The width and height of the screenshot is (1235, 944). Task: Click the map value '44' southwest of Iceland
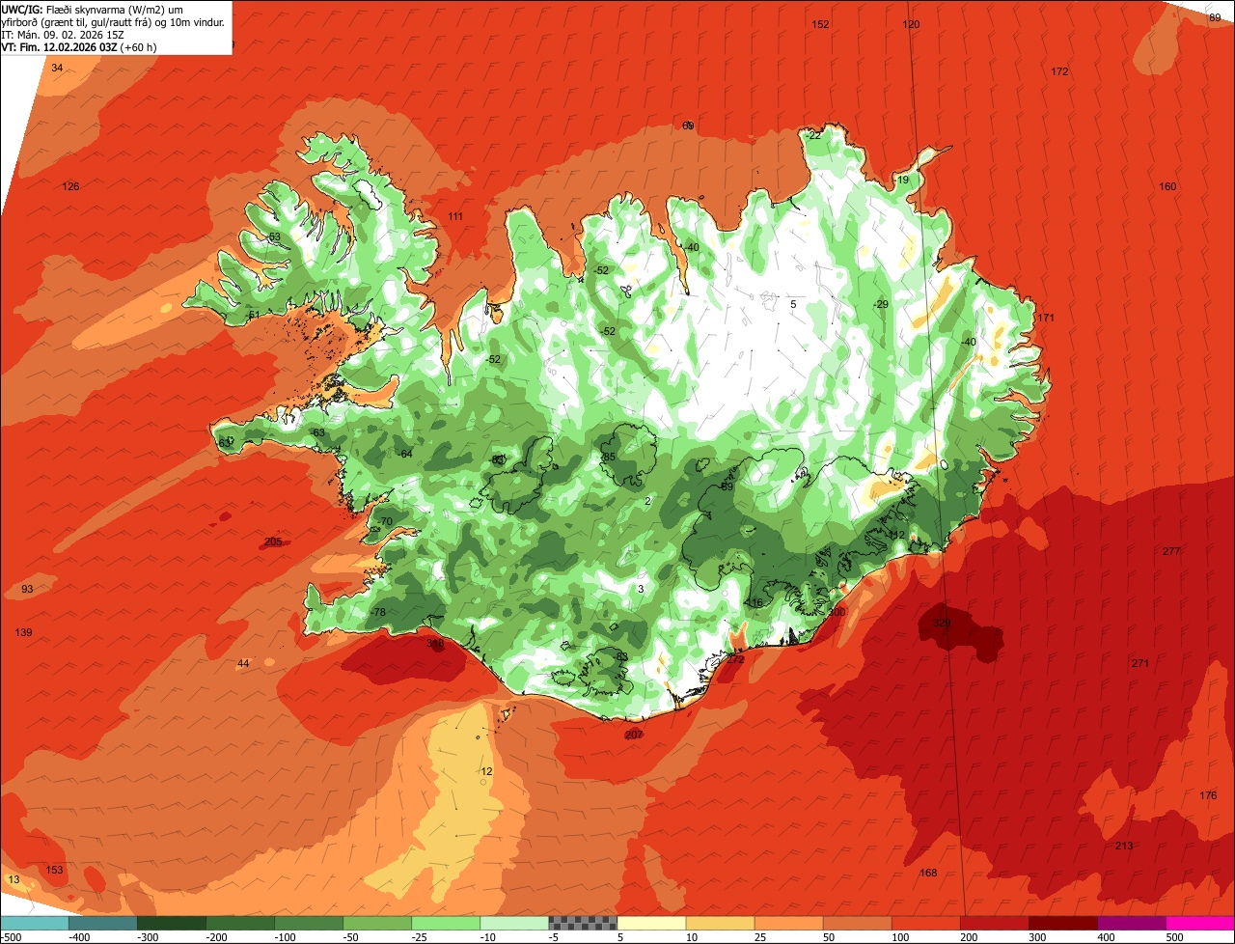[243, 663]
